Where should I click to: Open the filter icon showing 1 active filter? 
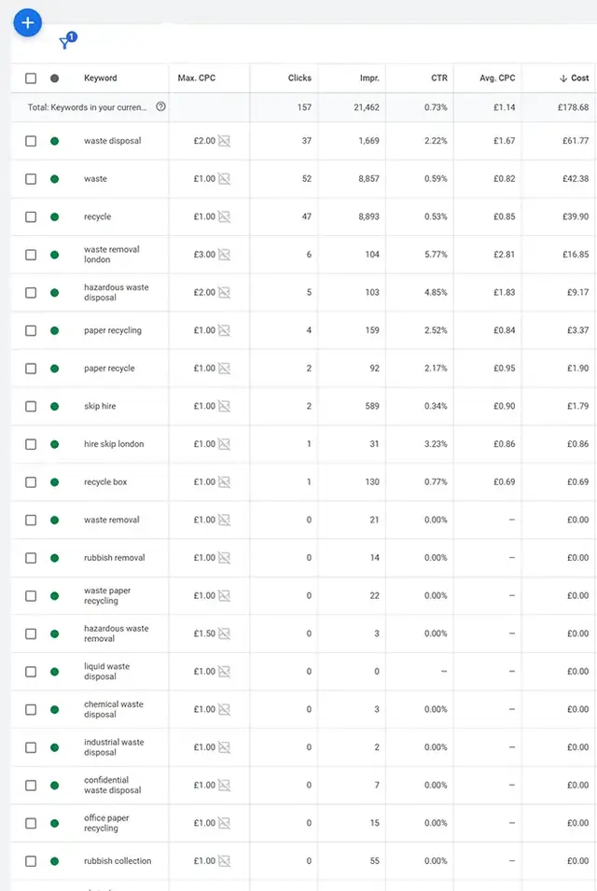[63, 42]
